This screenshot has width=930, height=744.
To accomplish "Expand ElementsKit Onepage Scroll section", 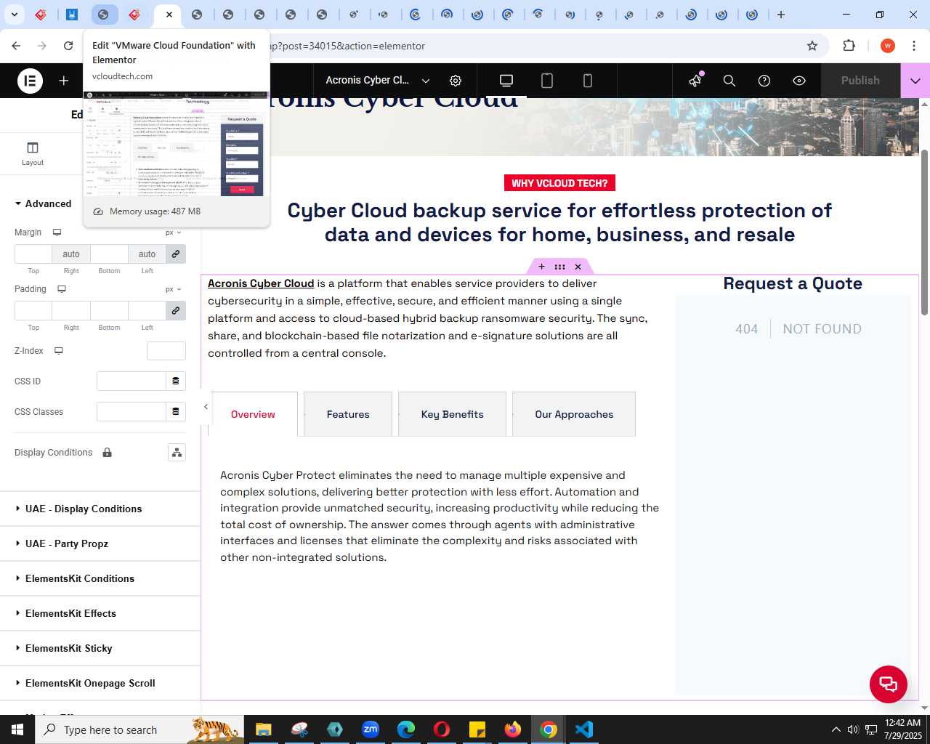I will click(x=100, y=683).
